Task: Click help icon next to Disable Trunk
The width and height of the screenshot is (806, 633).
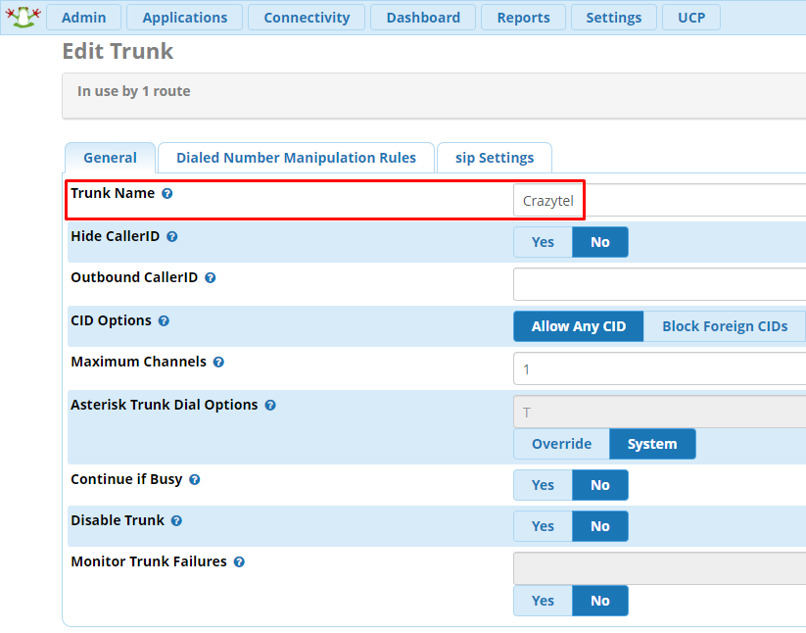Action: [177, 521]
